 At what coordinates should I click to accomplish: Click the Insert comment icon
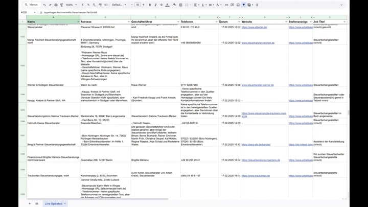point(233,5)
